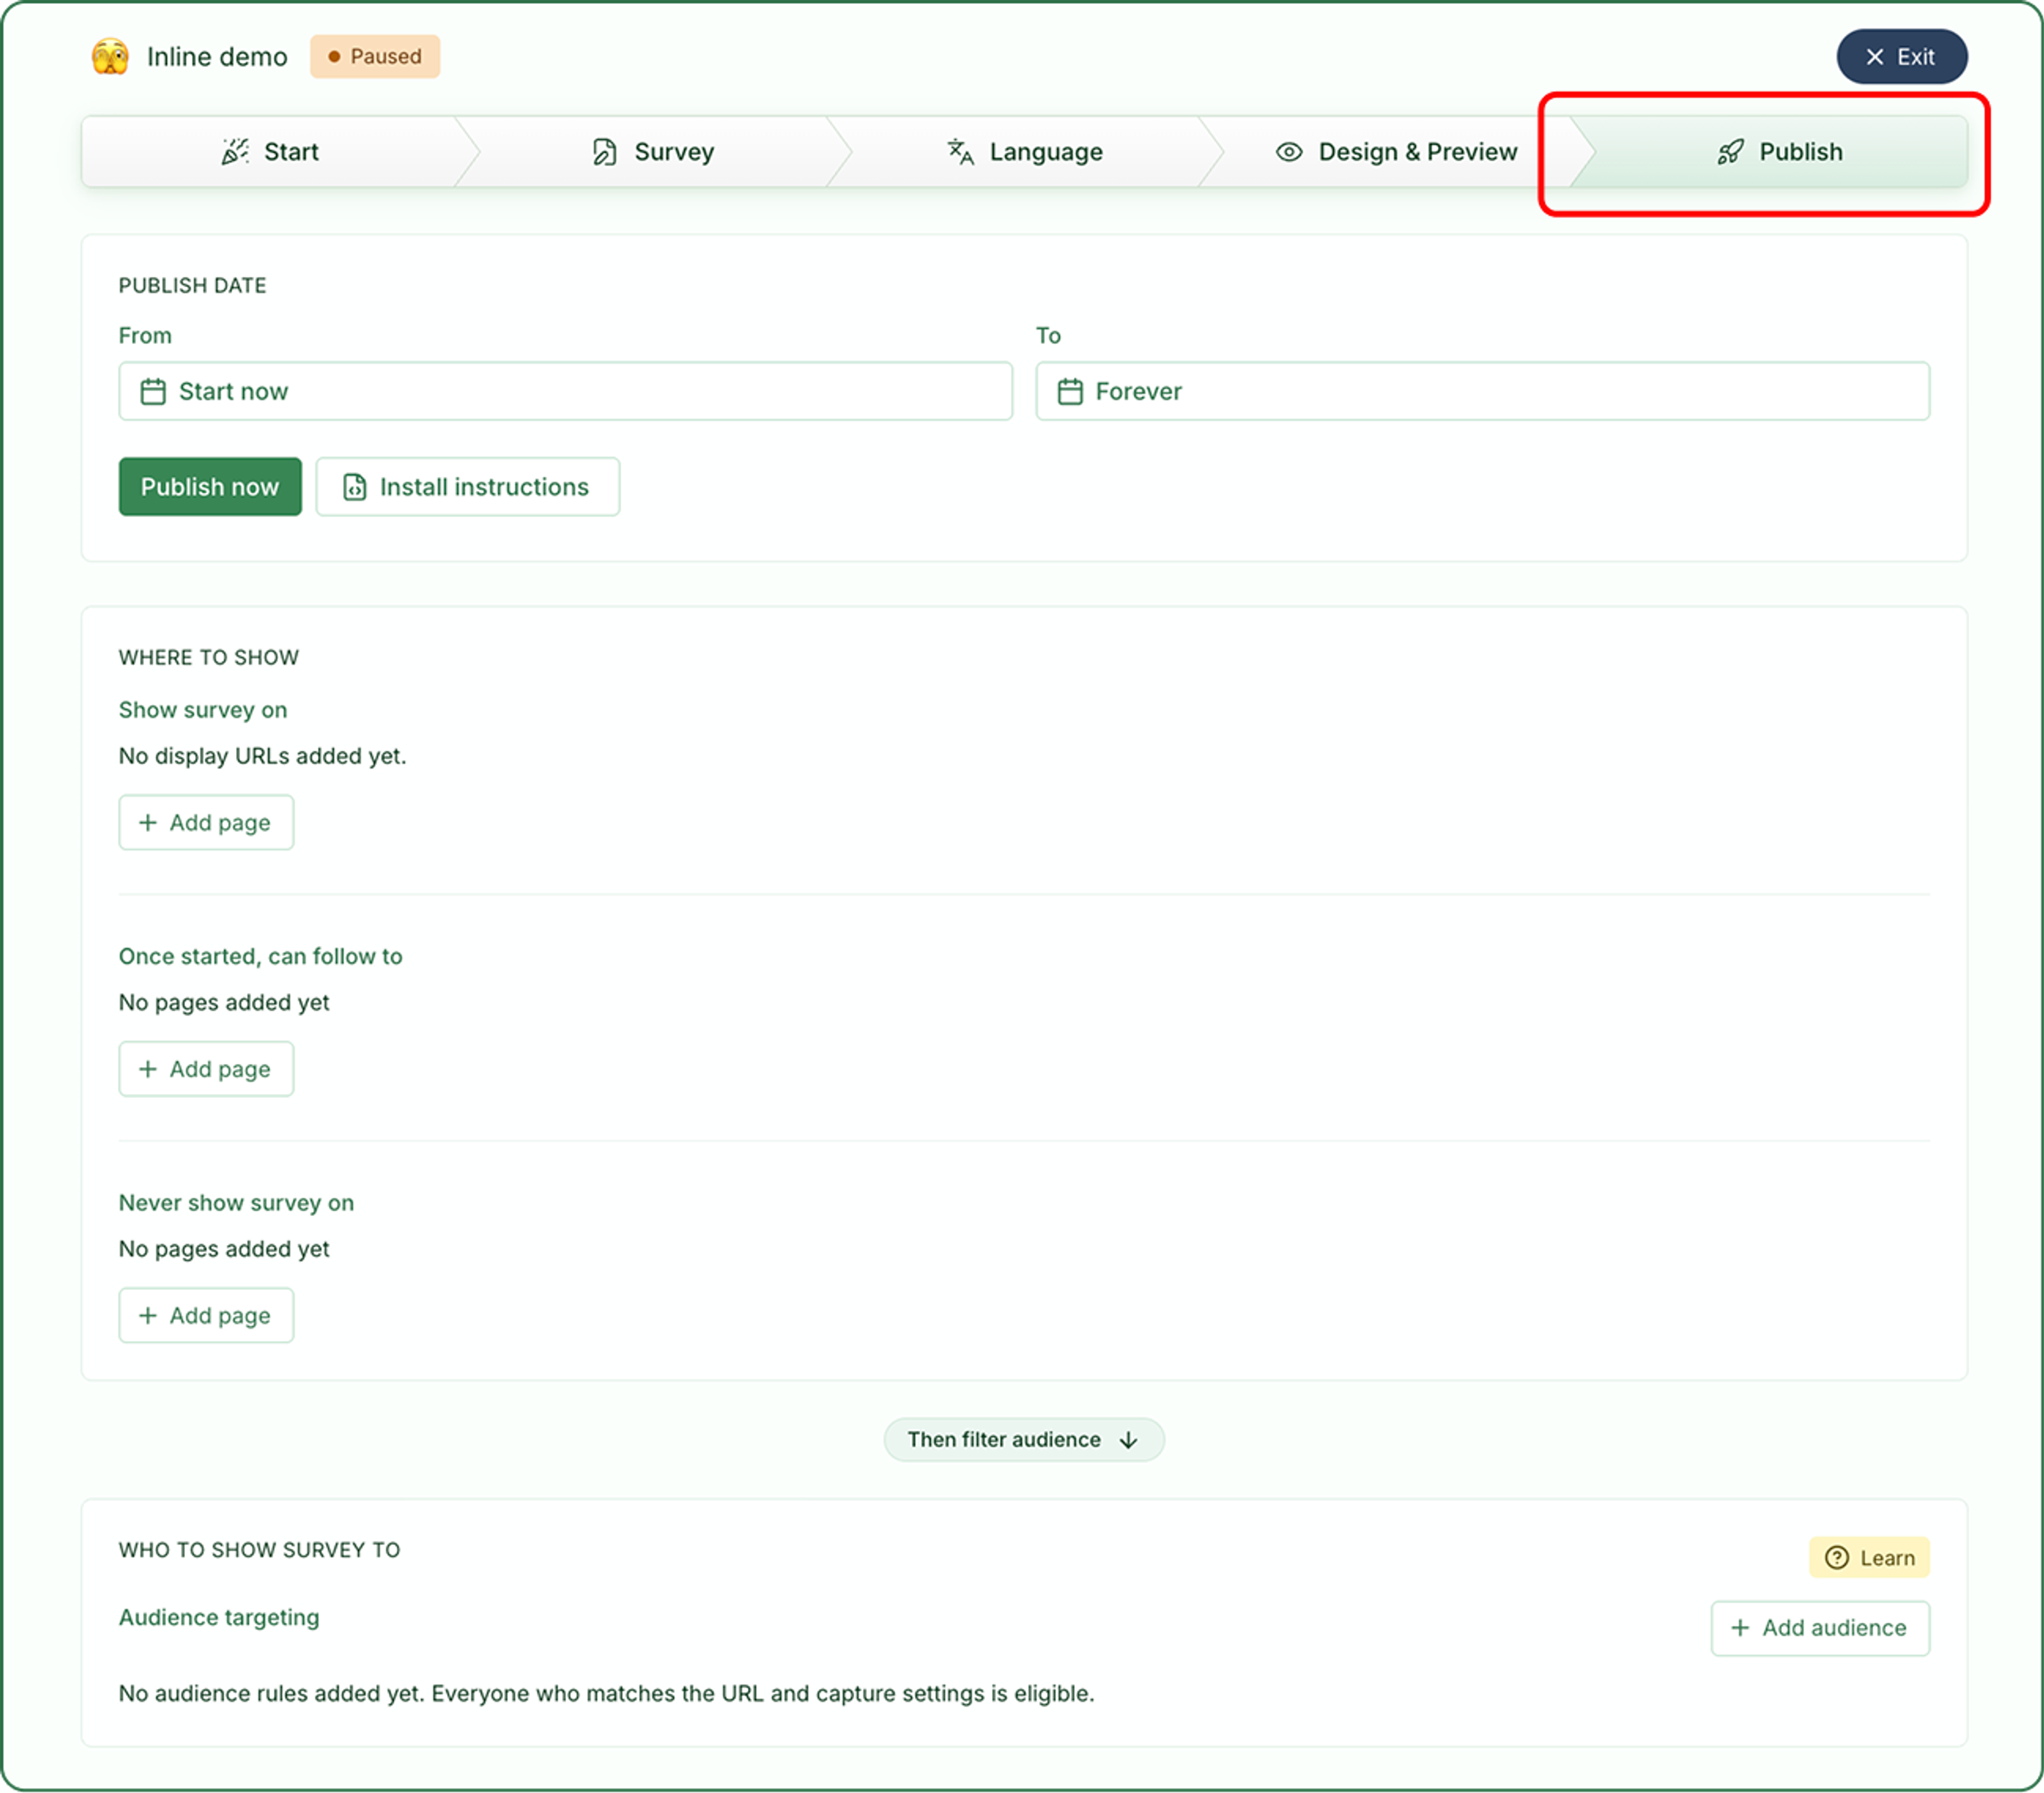This screenshot has height=1793, width=2044.
Task: Add page under Once started, can follow to
Action: pos(206,1069)
